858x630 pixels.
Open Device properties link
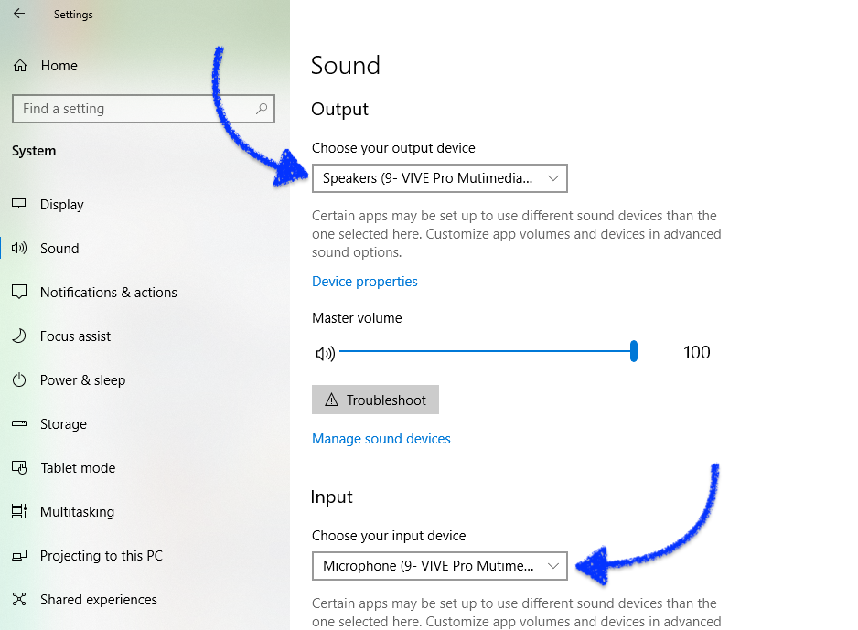(364, 281)
